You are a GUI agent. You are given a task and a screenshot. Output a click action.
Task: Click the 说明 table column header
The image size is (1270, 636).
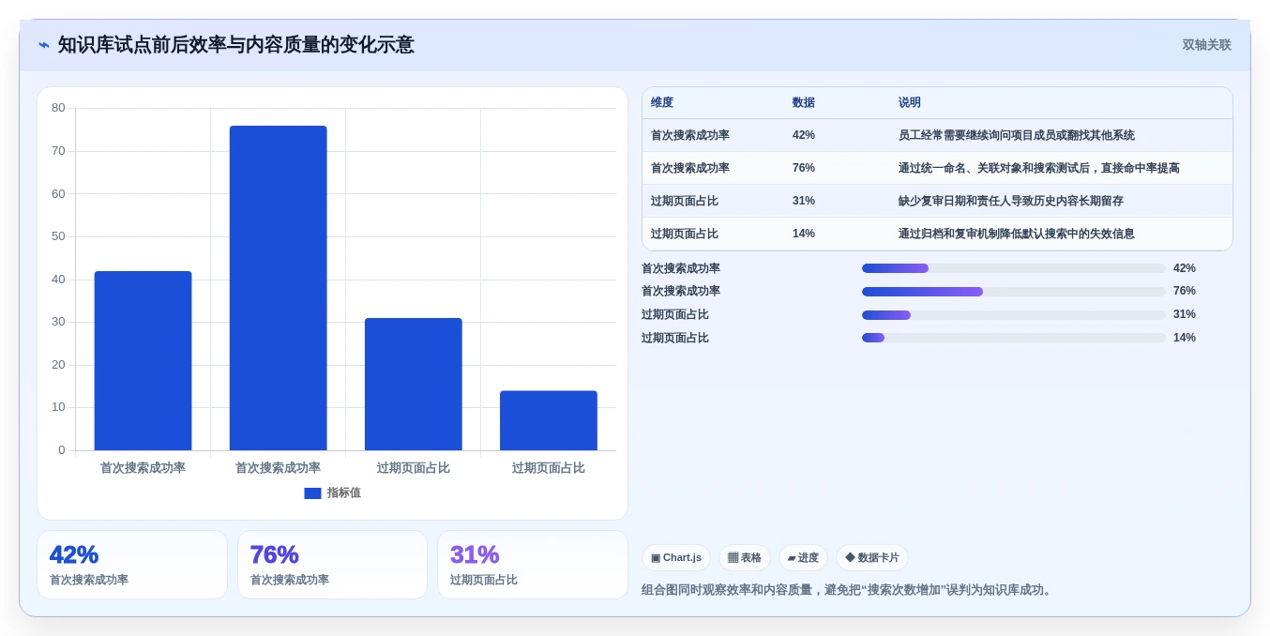(x=909, y=103)
